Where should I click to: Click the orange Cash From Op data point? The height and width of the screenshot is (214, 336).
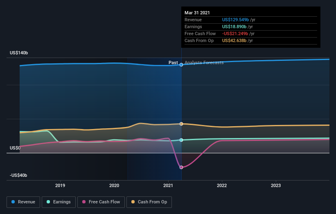point(181,124)
